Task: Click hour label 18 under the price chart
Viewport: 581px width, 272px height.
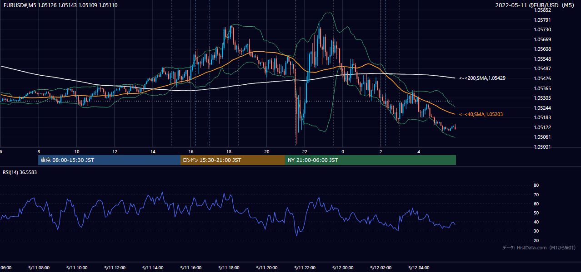Action: [229, 152]
